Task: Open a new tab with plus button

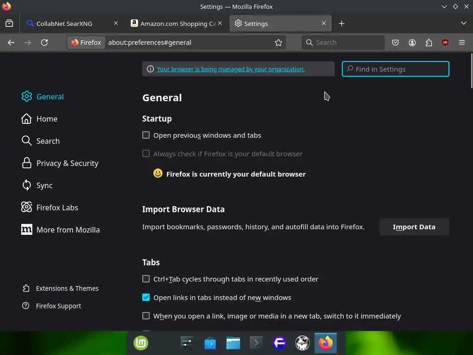Action: point(341,24)
